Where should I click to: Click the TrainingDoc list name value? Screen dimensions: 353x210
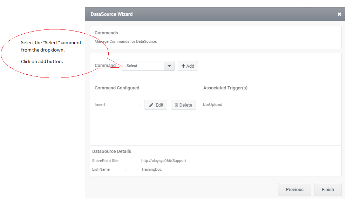point(151,169)
